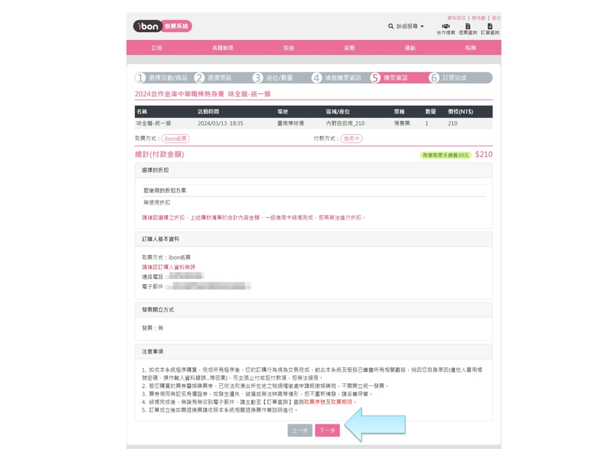Click the 發票：無 line
Screen dimensions: 610x457
pos(152,328)
